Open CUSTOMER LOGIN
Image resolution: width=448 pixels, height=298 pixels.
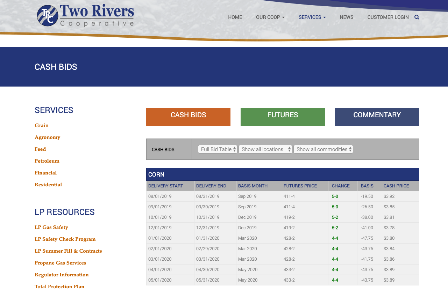tap(388, 17)
